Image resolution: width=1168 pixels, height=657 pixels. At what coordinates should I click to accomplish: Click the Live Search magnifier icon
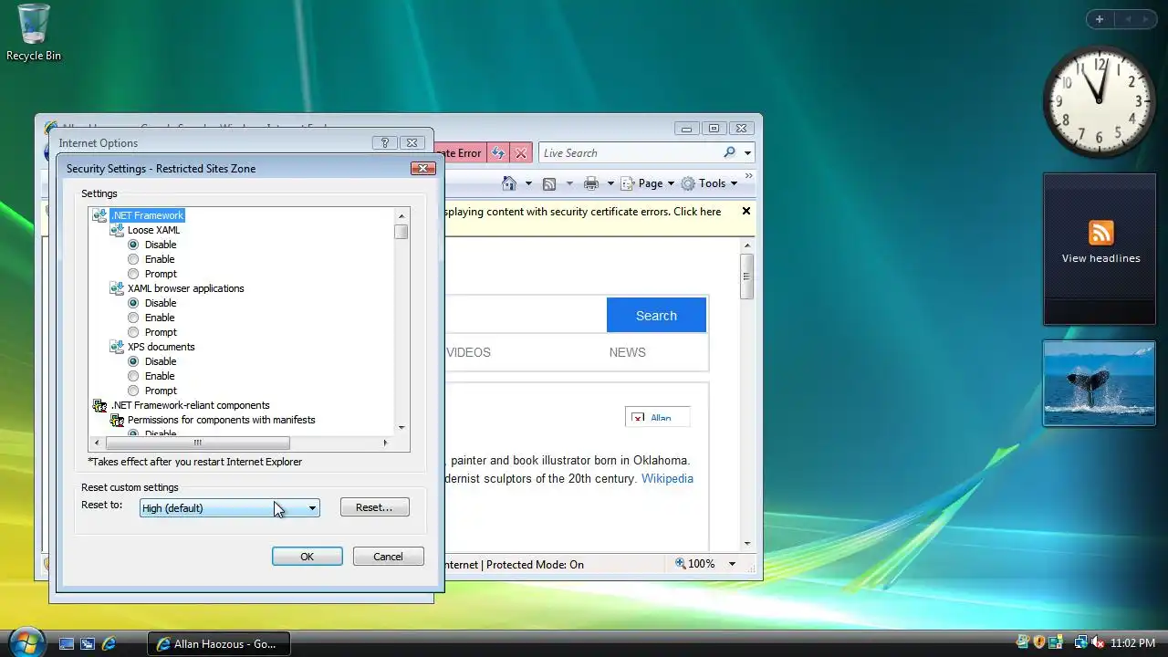tap(729, 152)
